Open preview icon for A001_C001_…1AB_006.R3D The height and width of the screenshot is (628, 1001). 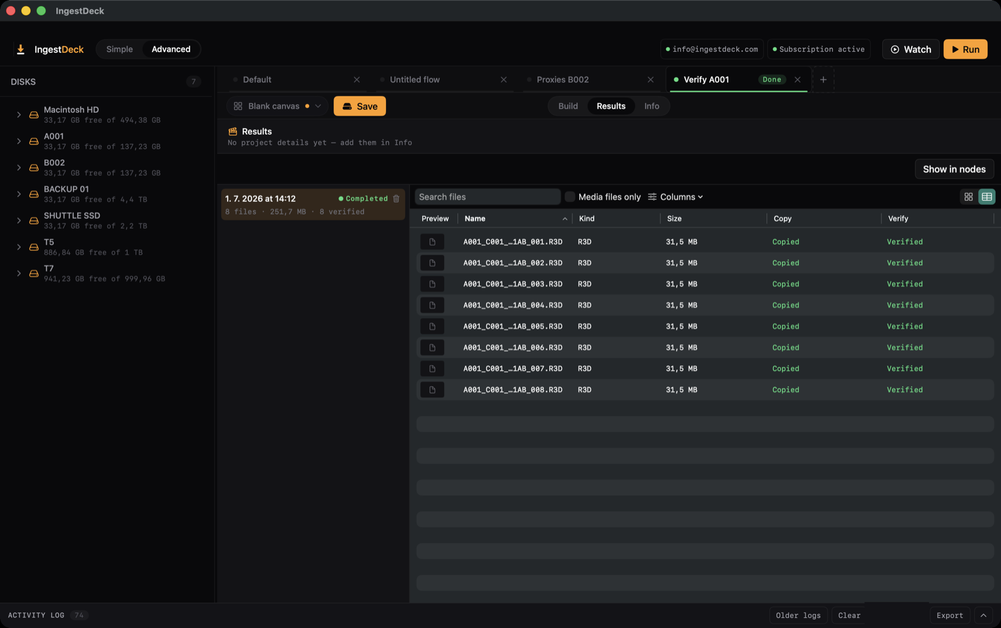pyautogui.click(x=432, y=348)
